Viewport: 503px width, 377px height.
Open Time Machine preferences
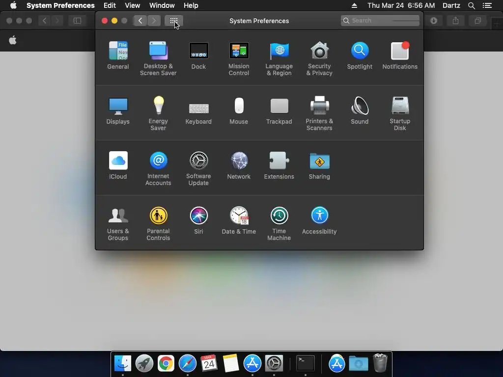tap(279, 224)
